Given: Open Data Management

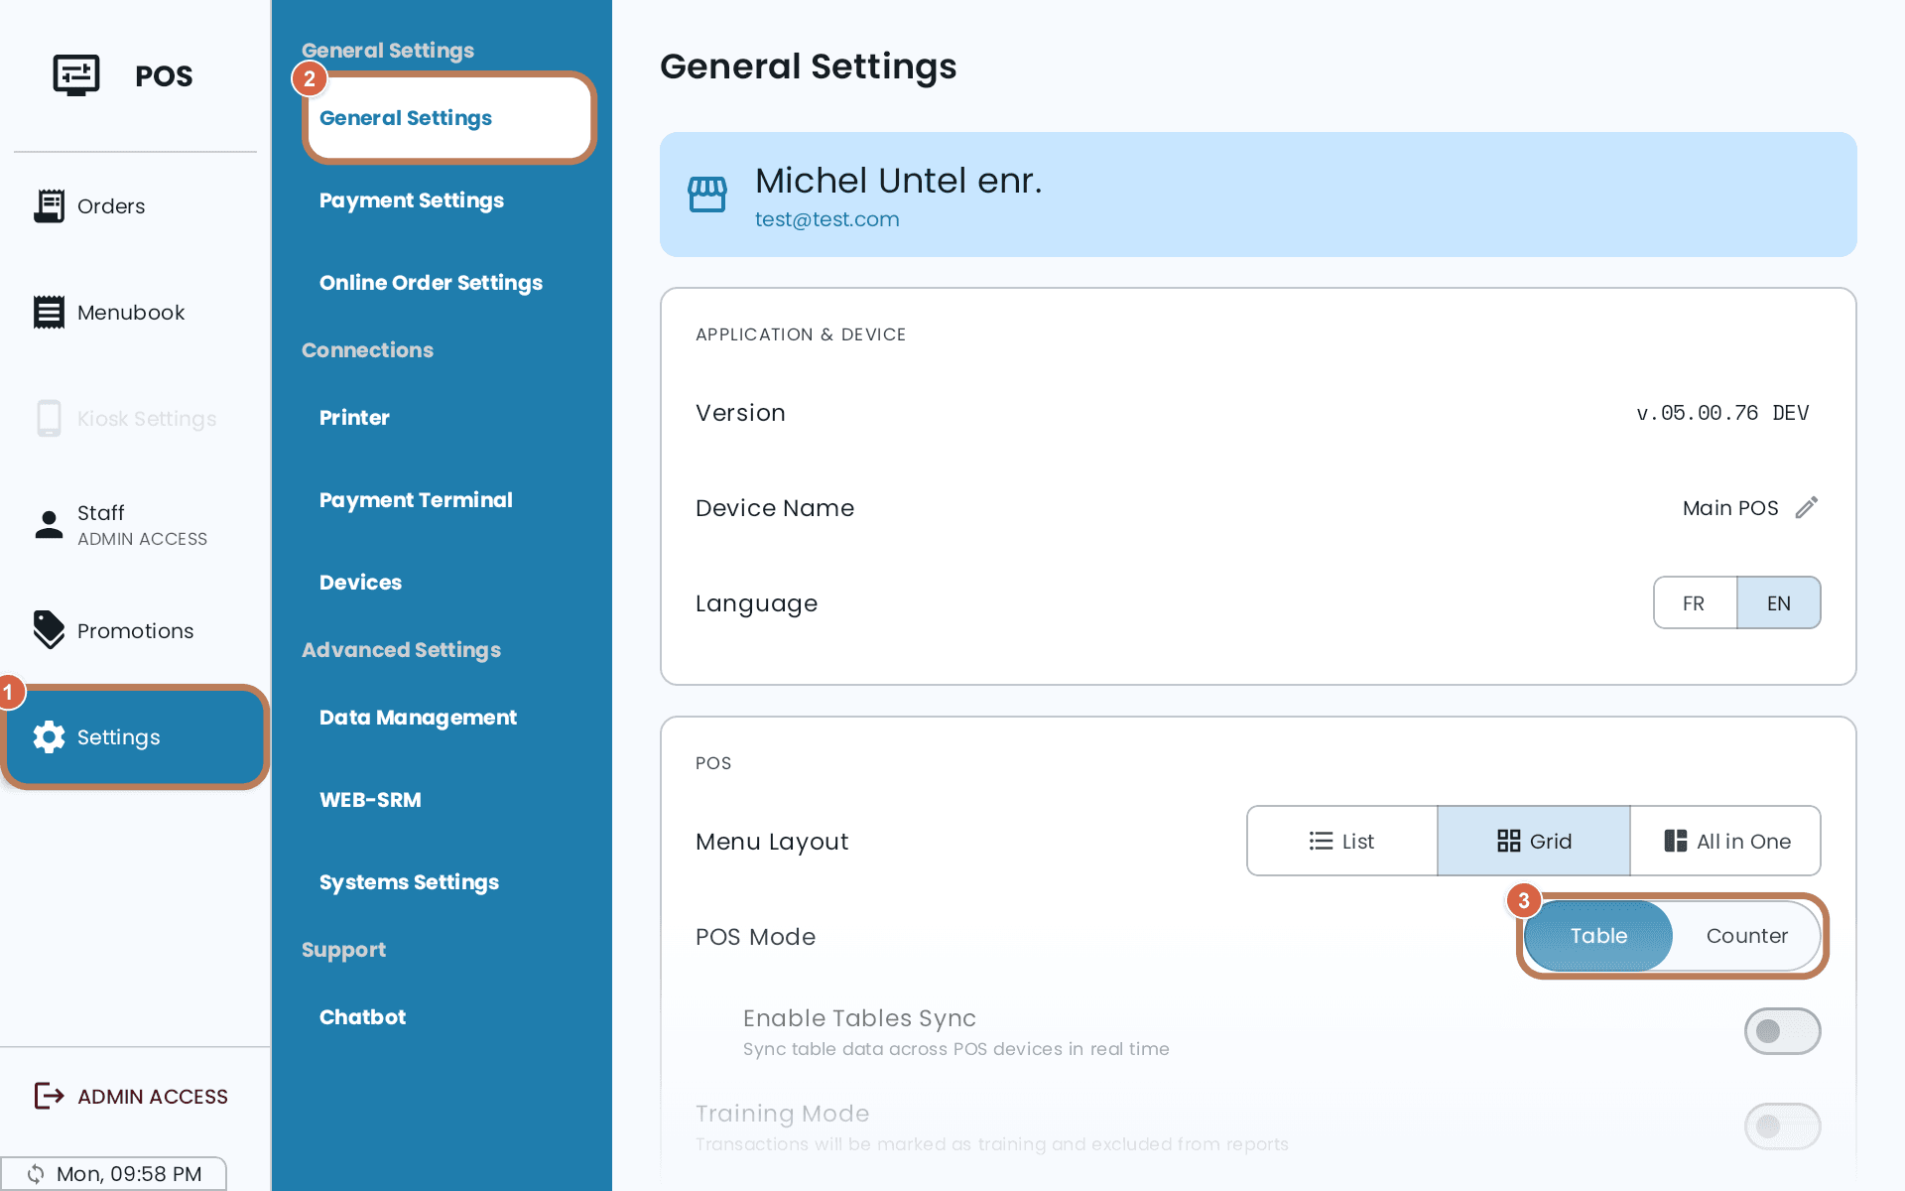Looking at the screenshot, I should coord(418,717).
